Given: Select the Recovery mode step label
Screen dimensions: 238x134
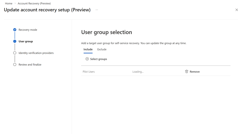Looking at the screenshot, I should [x=28, y=30].
